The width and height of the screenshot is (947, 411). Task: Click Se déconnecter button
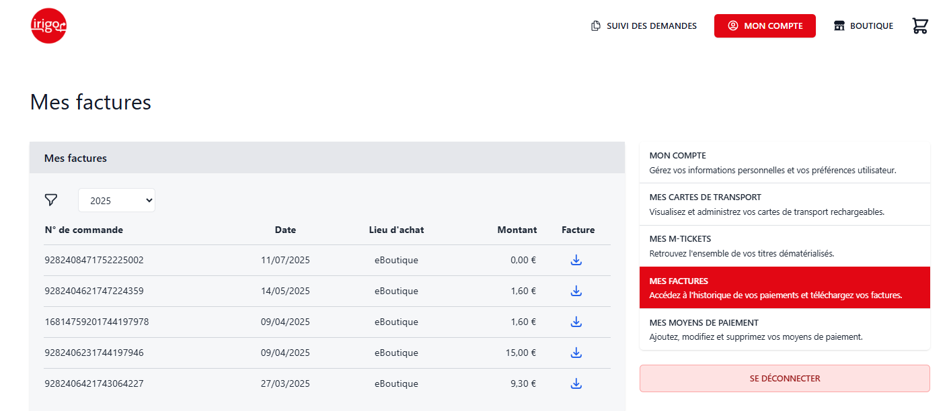pos(784,379)
